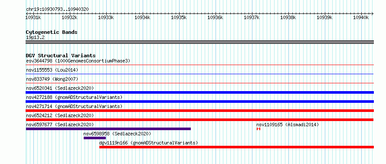Select the thick red nsv6524212 bar
The image size is (386, 164).
[200, 120]
